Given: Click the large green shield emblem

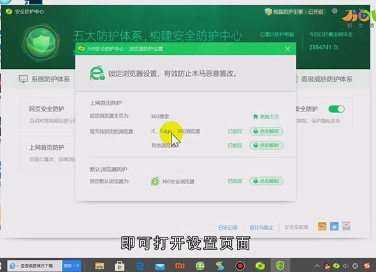Looking at the screenshot, I should click(x=41, y=43).
